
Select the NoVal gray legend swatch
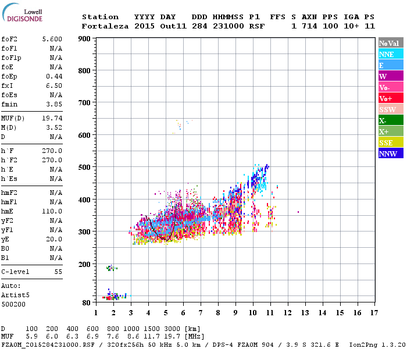[x=391, y=43]
